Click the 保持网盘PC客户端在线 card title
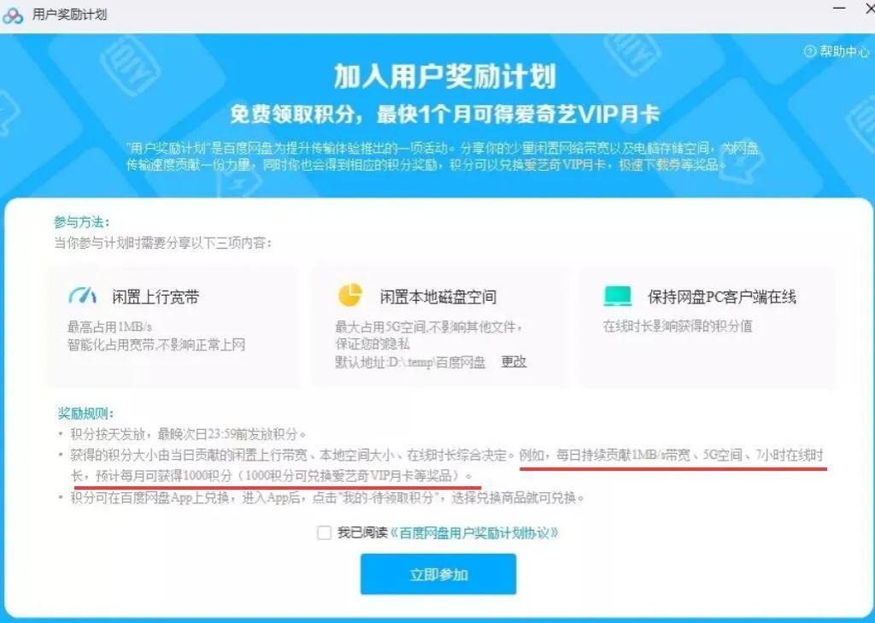The height and width of the screenshot is (623, 875). (x=721, y=297)
